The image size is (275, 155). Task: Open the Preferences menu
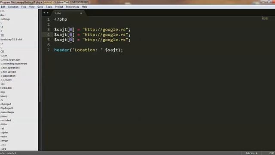[x=72, y=7]
